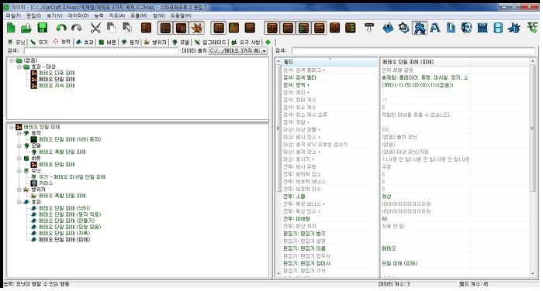
Task: Click the T-shaped arrow toolbar icon
Action: [369, 28]
